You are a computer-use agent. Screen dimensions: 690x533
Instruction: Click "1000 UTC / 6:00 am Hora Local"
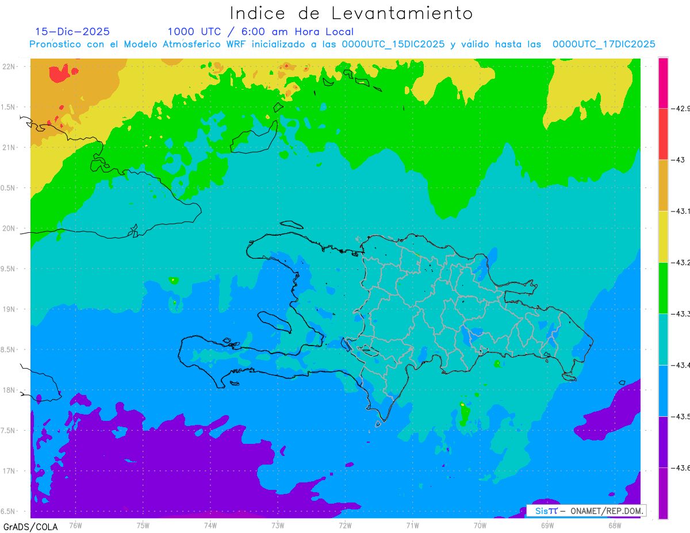tap(260, 32)
